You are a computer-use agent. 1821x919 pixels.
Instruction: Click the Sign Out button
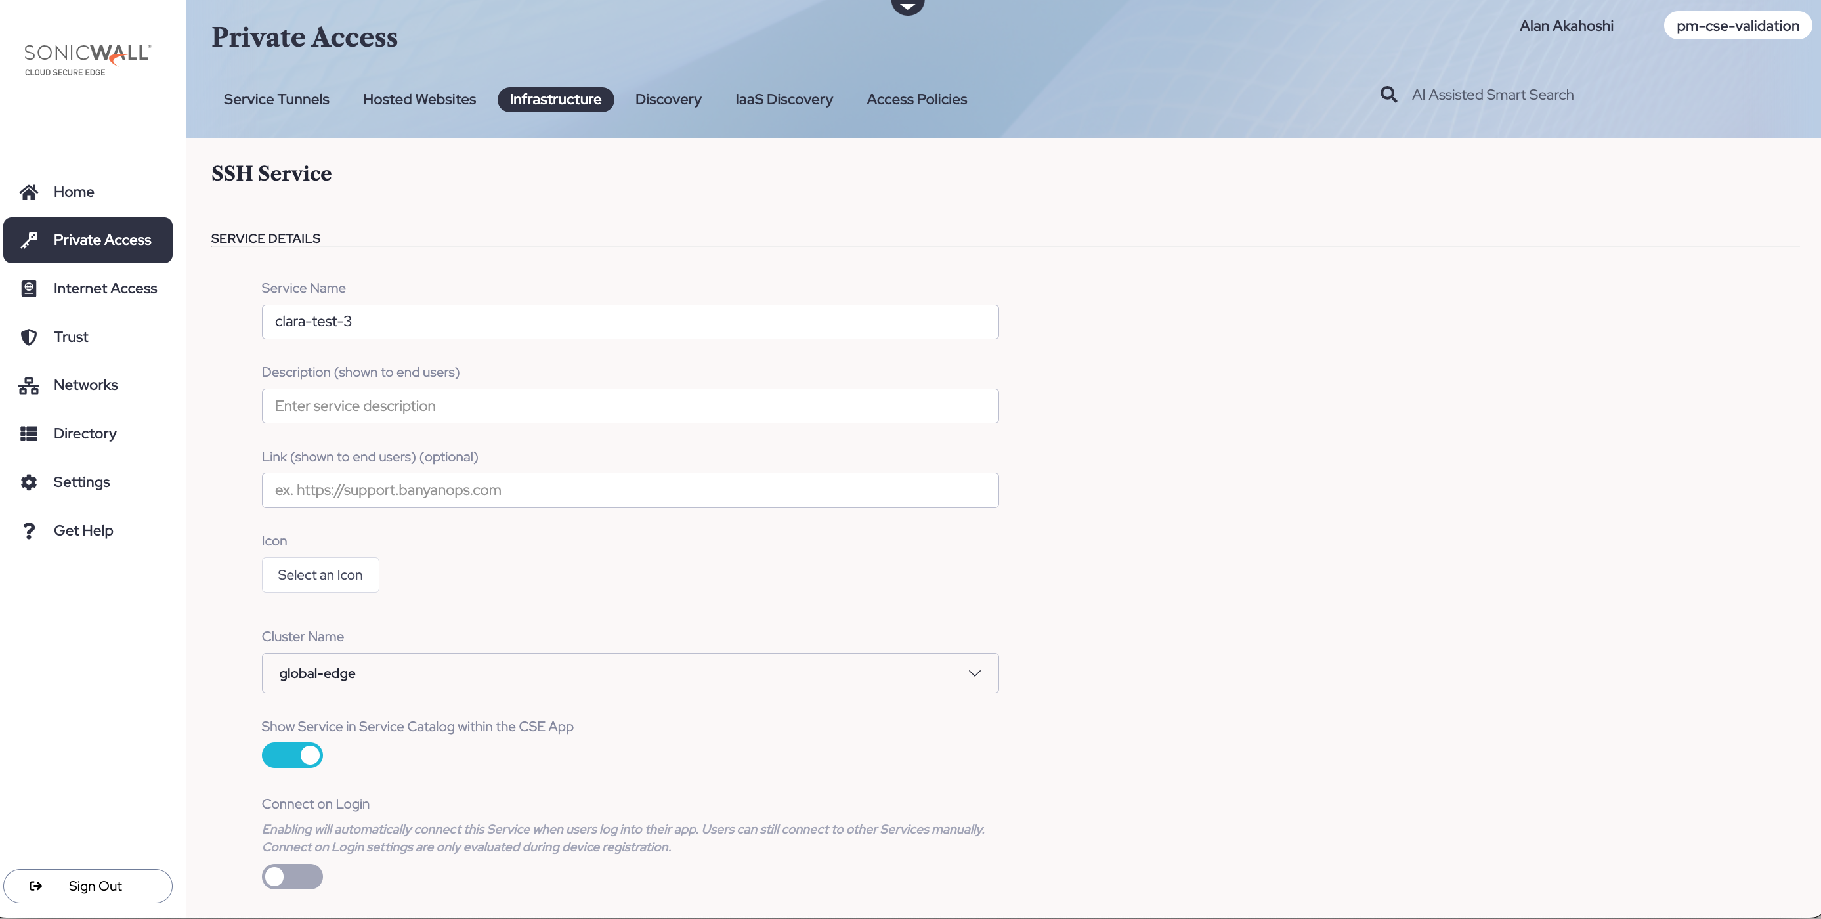pos(88,886)
